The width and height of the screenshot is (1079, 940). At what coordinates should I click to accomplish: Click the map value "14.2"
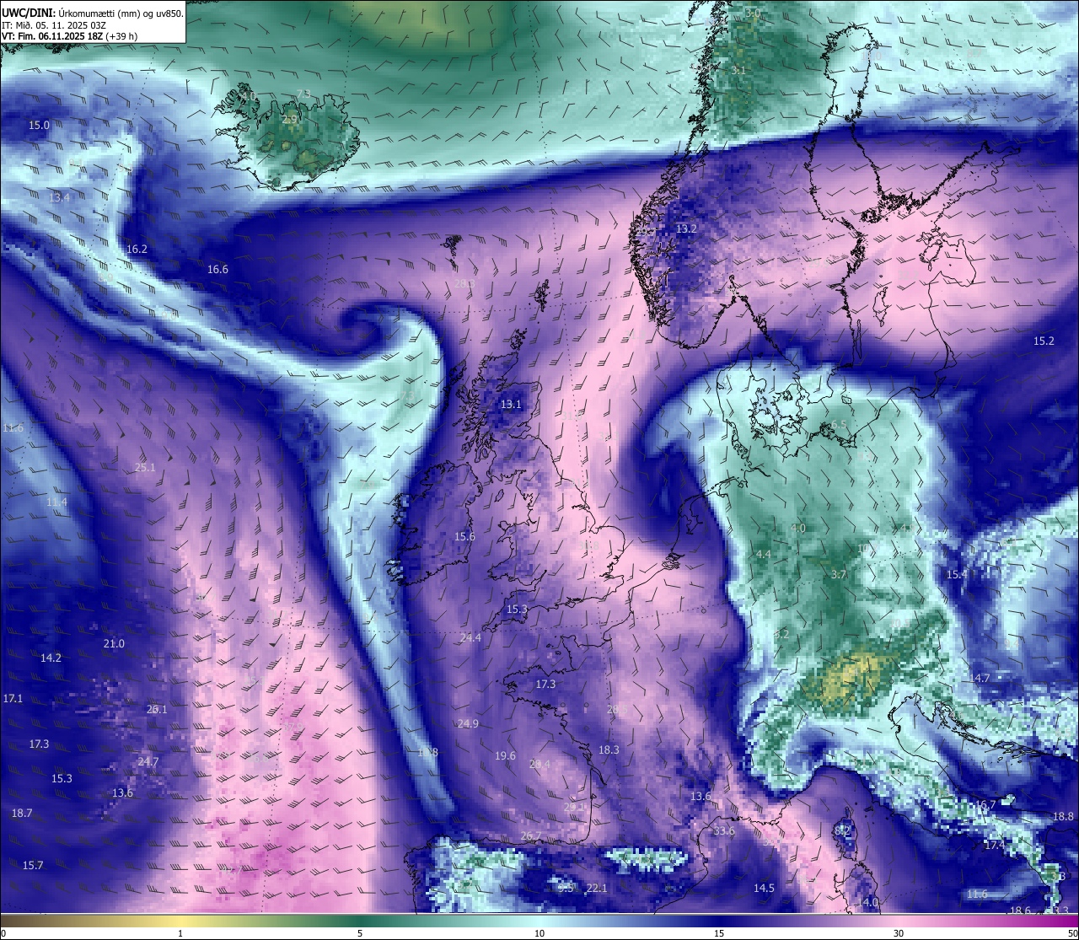pos(51,658)
